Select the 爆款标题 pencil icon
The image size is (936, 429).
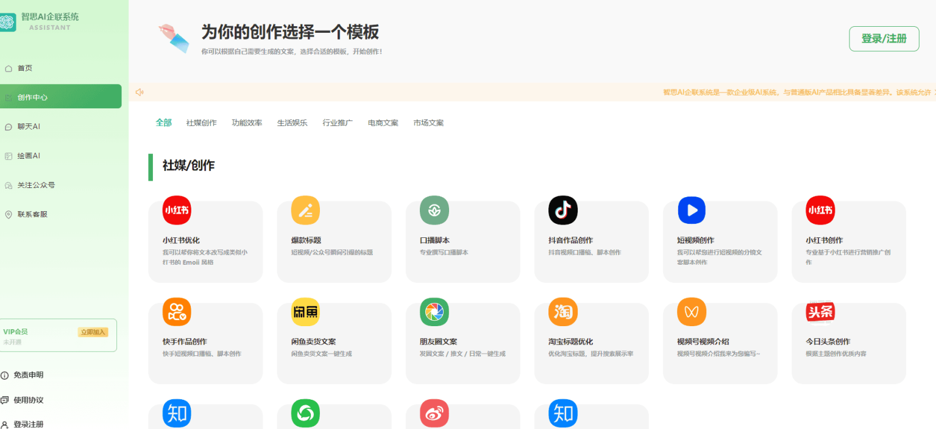[305, 211]
